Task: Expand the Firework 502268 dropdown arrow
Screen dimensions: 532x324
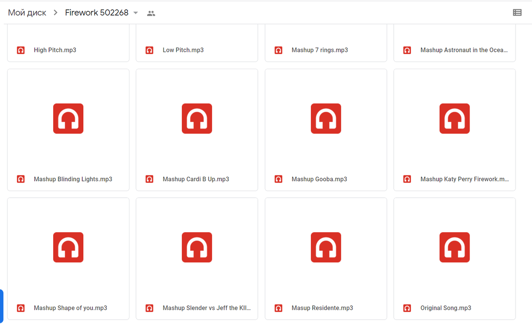Action: click(136, 13)
